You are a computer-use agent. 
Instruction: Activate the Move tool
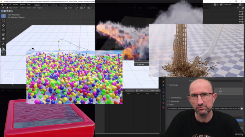(x=3, y=25)
